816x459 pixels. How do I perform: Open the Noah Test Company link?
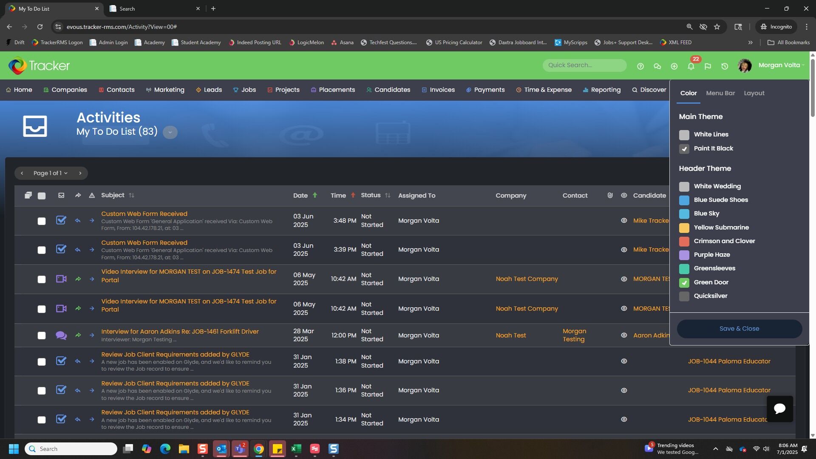click(x=527, y=279)
